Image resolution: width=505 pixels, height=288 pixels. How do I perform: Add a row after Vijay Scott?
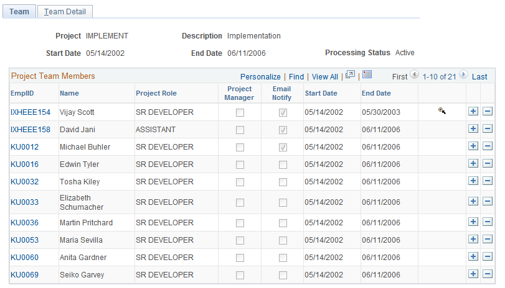click(473, 111)
